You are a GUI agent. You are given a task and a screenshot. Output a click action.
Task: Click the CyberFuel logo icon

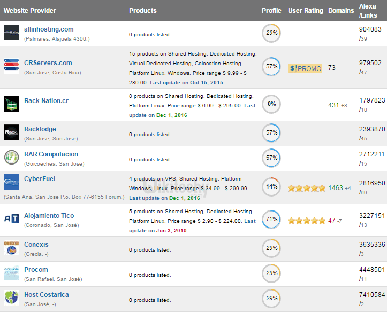pyautogui.click(x=11, y=182)
